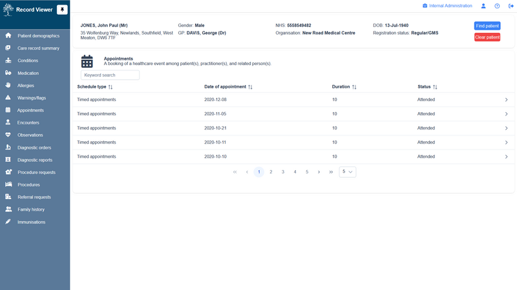Select page 3 in pagination
The width and height of the screenshot is (517, 290).
pos(283,172)
